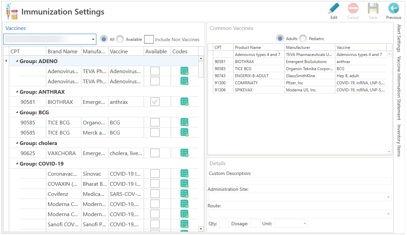Open codes for first Moderna row
Image resolution: width=407 pixels, height=235 pixels.
point(184,204)
